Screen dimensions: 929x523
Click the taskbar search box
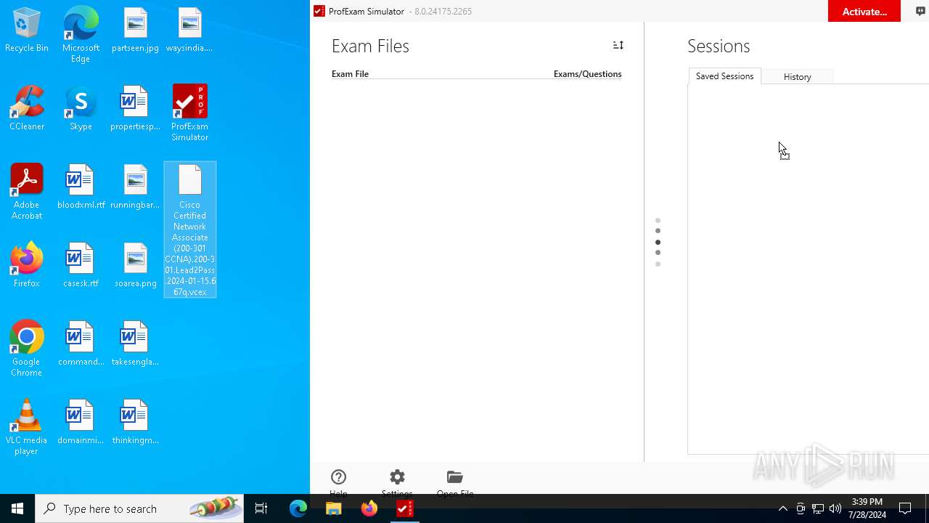point(139,508)
